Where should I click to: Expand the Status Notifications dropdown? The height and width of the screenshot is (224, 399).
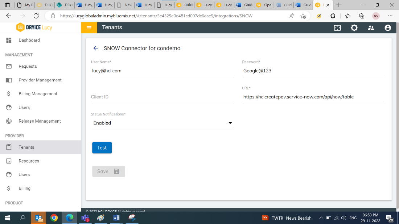pos(163,123)
